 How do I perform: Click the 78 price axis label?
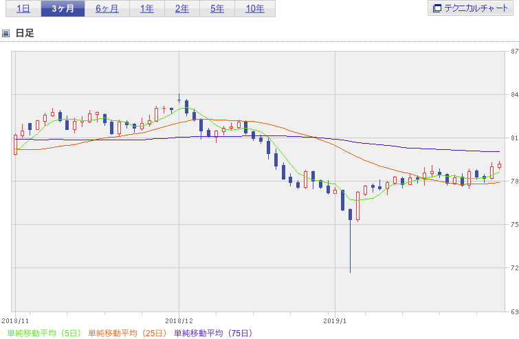pyautogui.click(x=514, y=182)
